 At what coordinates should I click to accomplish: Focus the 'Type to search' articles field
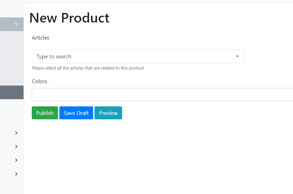click(x=138, y=57)
